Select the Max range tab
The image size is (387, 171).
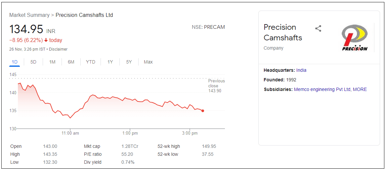click(148, 62)
